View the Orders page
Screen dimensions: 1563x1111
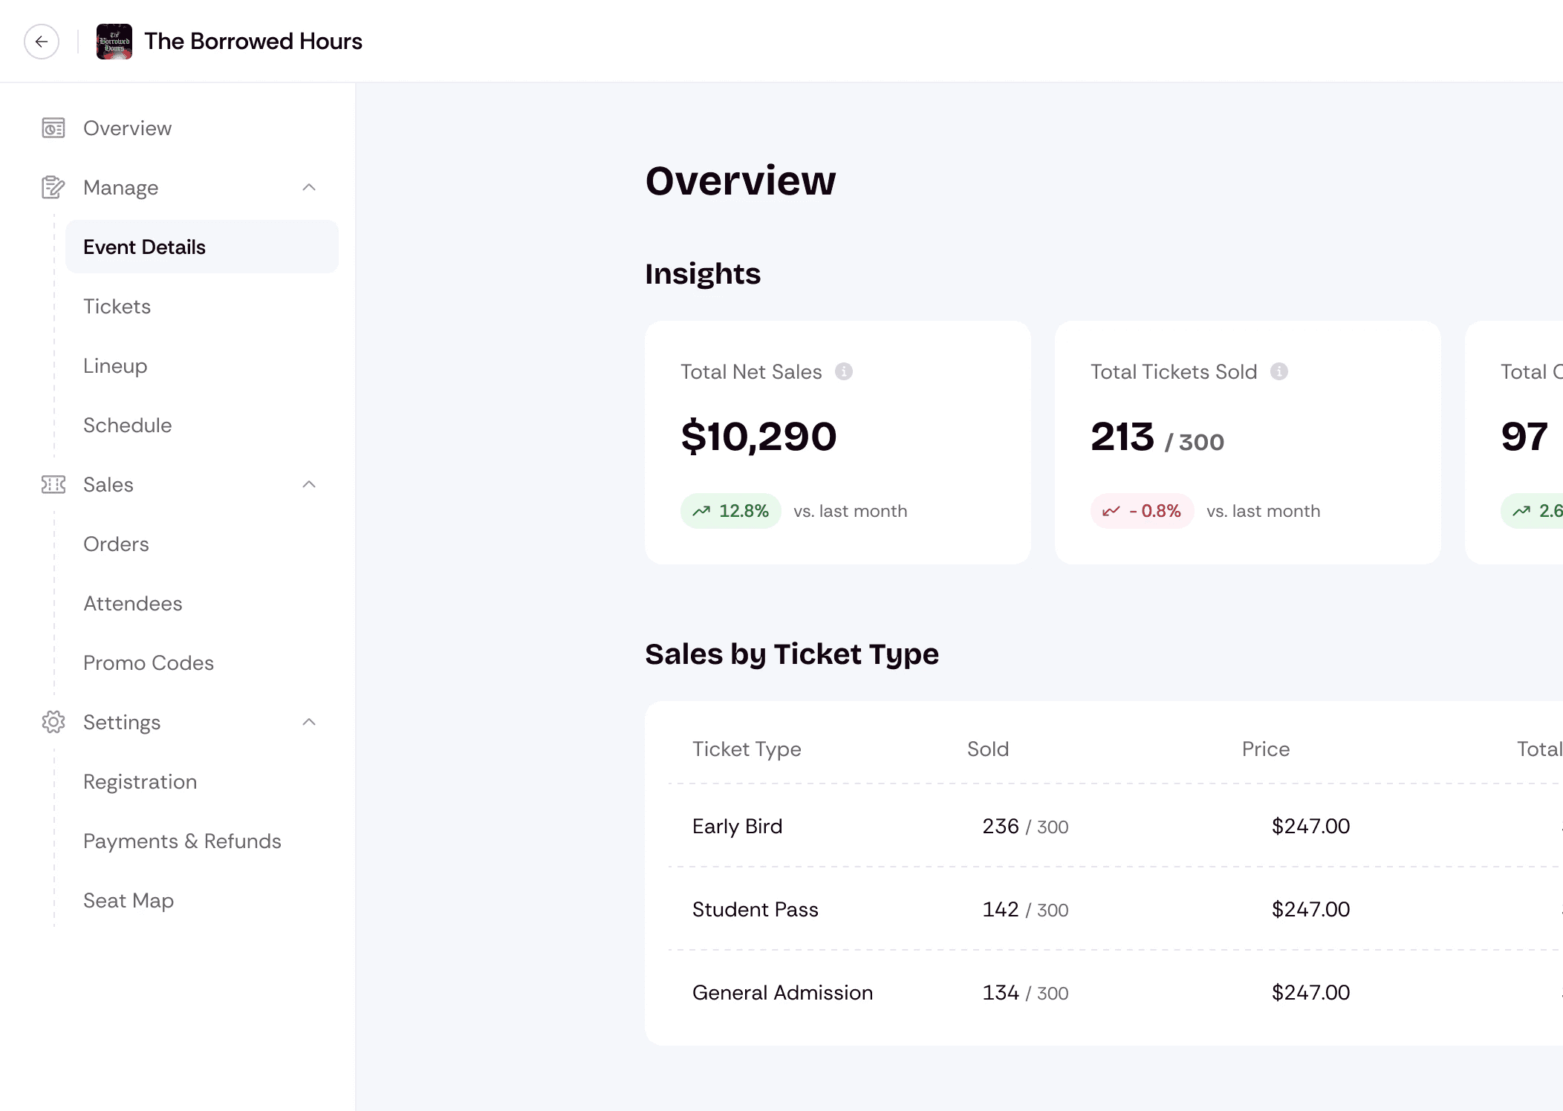[116, 544]
